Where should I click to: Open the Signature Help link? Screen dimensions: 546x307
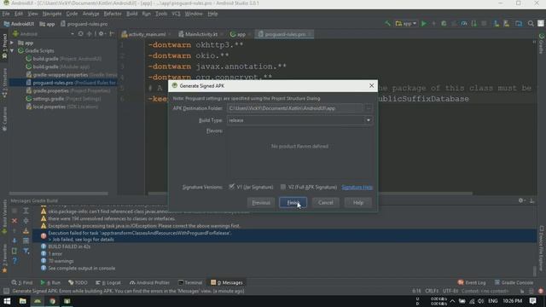coord(357,188)
